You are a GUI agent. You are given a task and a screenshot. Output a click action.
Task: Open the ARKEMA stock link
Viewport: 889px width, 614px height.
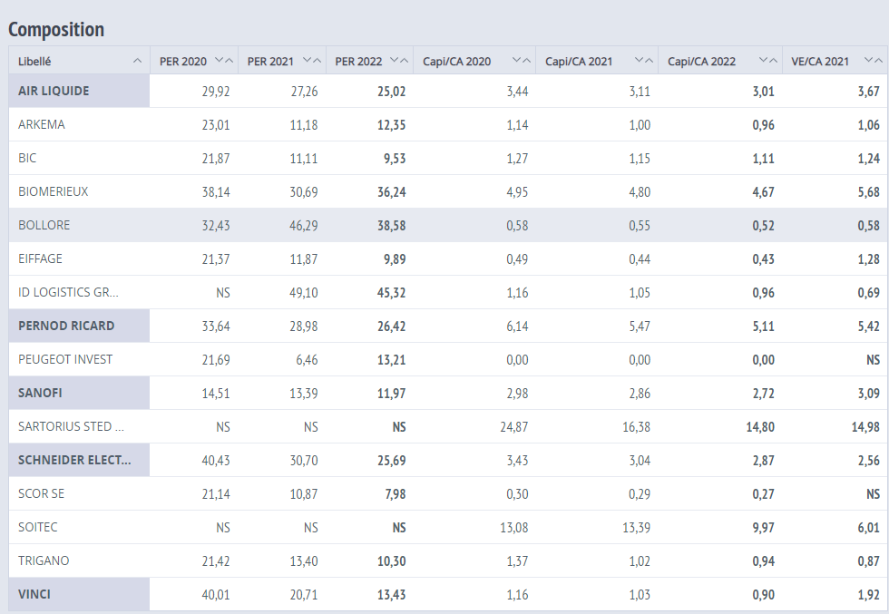click(x=42, y=125)
